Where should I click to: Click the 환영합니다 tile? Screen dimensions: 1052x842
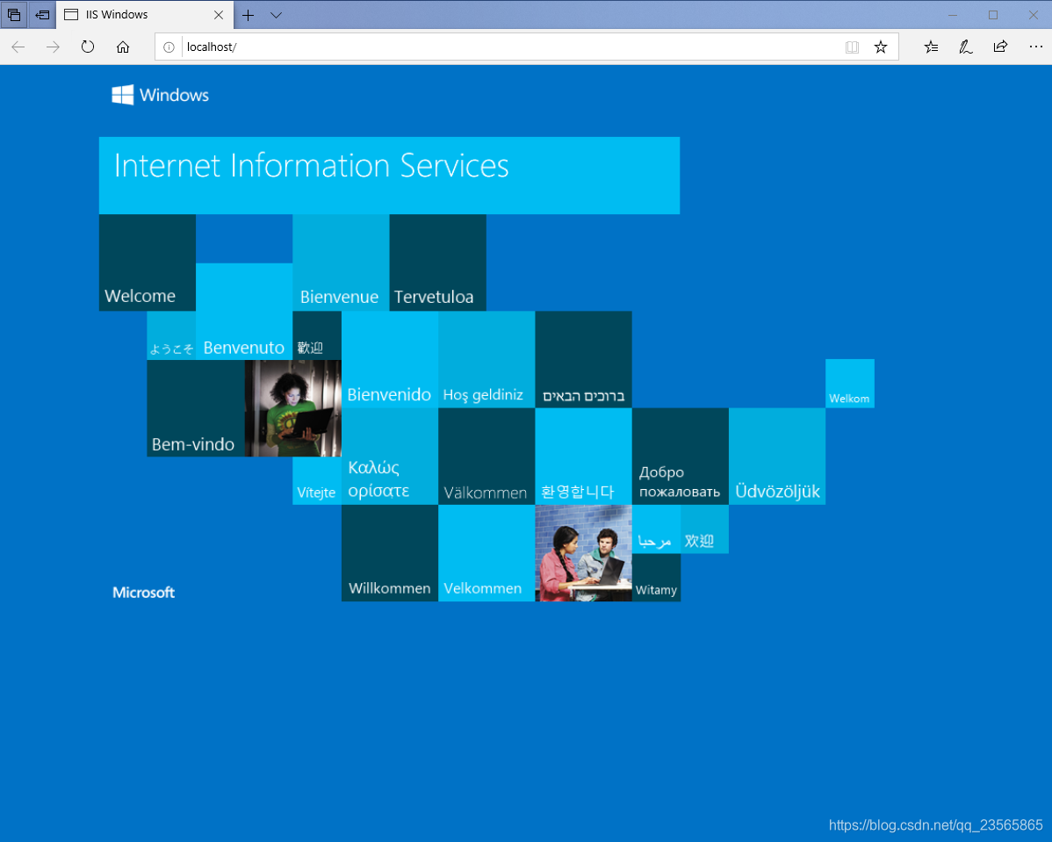tap(584, 457)
